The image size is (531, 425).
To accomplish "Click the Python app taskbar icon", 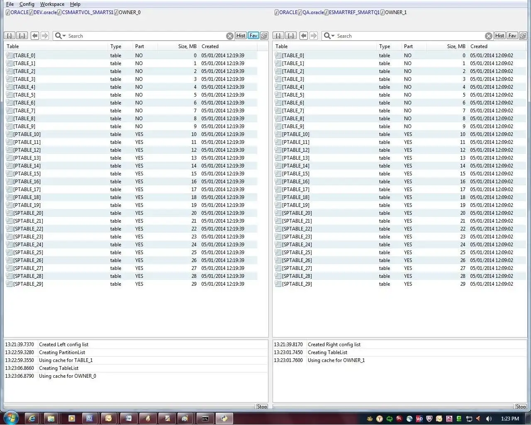I will coord(224,418).
